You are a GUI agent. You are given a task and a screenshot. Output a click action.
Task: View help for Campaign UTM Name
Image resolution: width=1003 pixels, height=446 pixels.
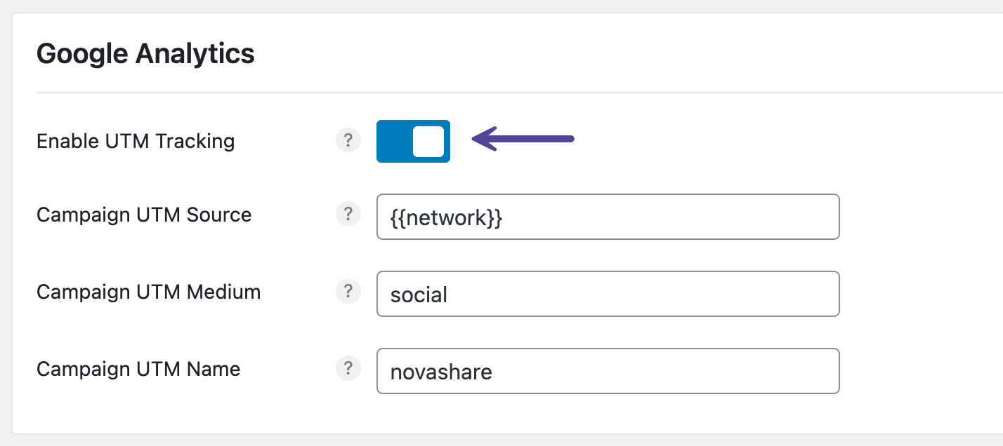(x=348, y=369)
